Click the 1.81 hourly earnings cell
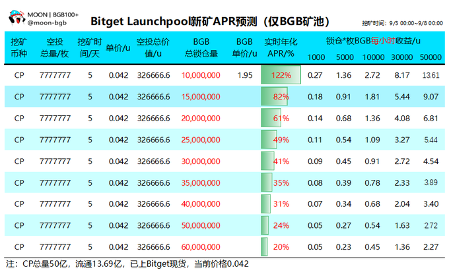The width and height of the screenshot is (449, 280). 372,97
